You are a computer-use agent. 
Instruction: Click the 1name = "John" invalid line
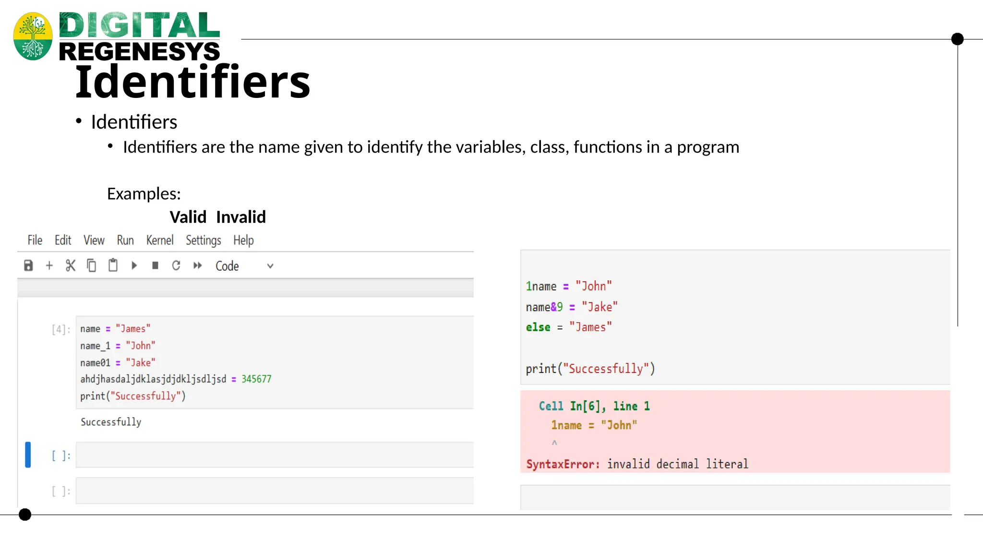click(x=569, y=286)
